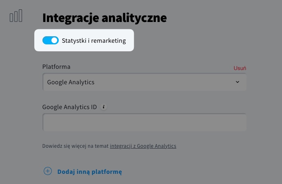This screenshot has width=282, height=184.
Task: Click the bar chart analytics icon
Action: tap(16, 16)
